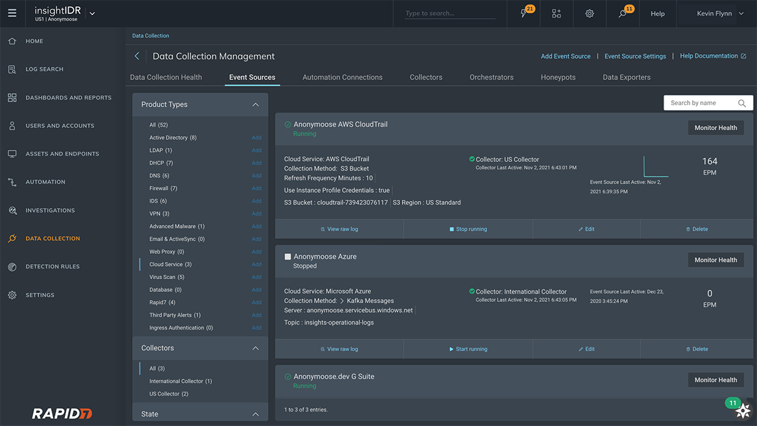Open the Kevin Flynn user menu
Screen dimensions: 757x426
(719, 13)
